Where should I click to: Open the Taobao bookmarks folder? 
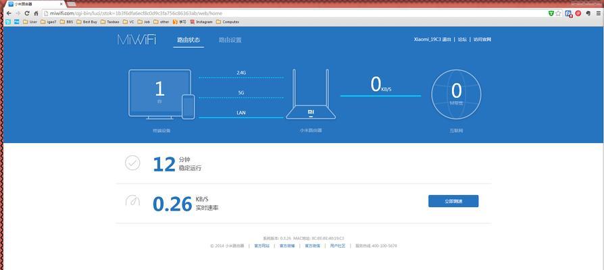(x=109, y=22)
